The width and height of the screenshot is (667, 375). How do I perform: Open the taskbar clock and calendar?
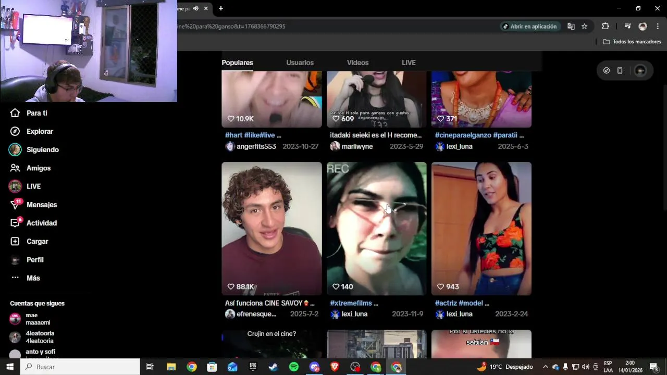coord(630,367)
